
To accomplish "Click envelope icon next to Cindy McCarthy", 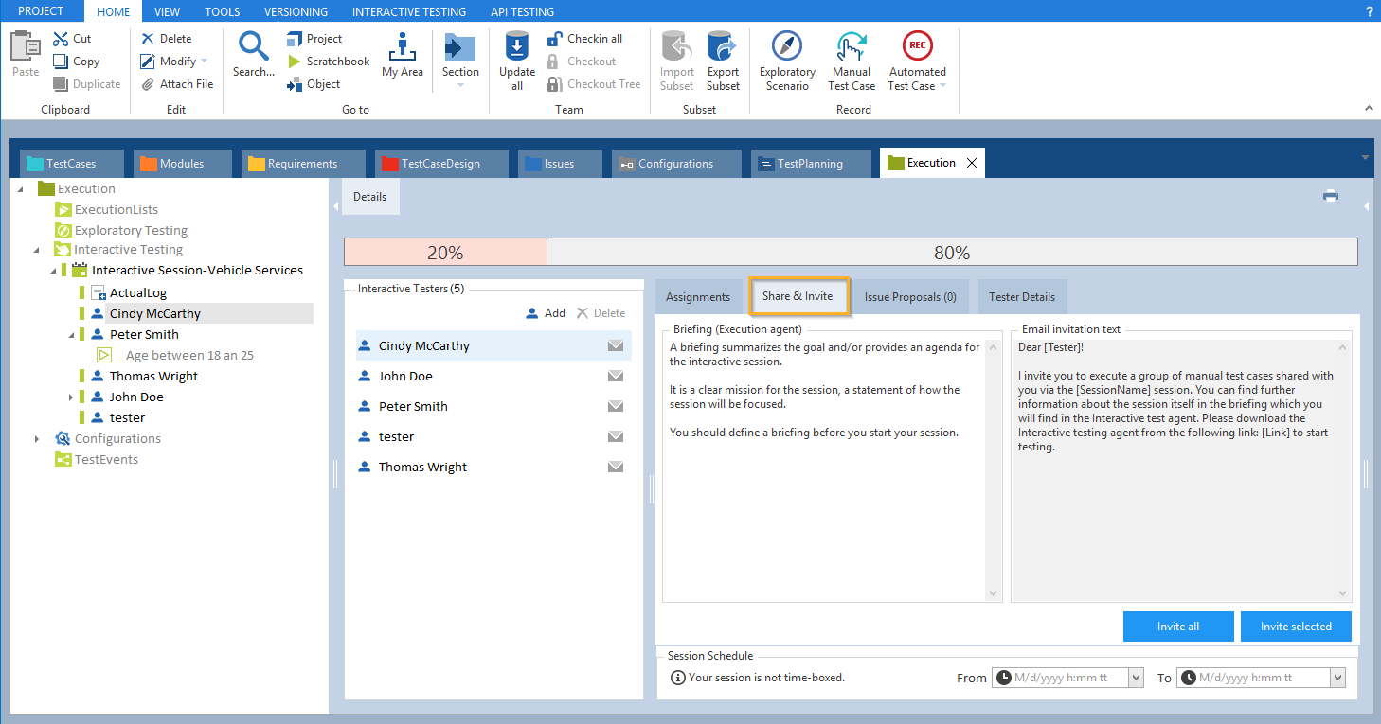I will pos(616,346).
